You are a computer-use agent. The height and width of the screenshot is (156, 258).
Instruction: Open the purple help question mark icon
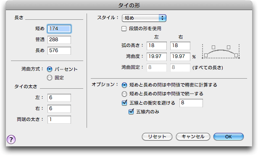(x=11, y=140)
